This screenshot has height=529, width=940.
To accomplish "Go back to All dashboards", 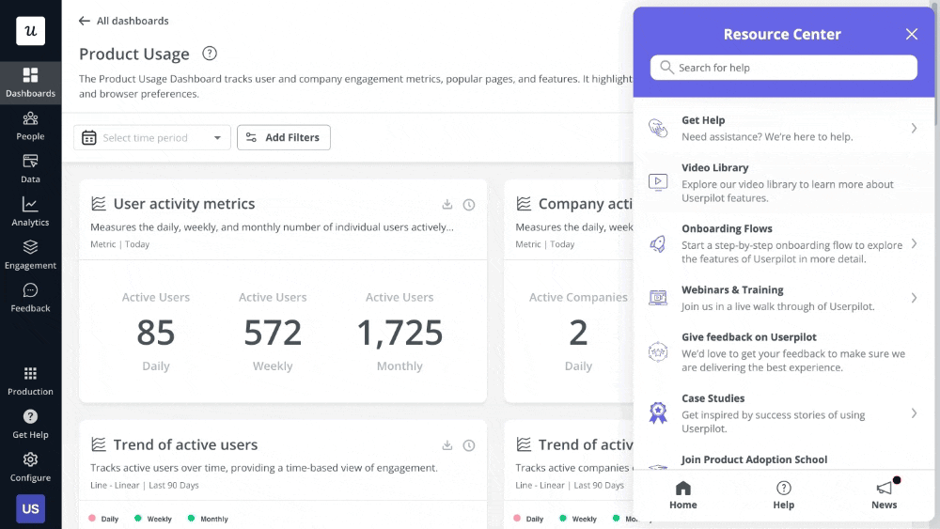I will click(124, 21).
